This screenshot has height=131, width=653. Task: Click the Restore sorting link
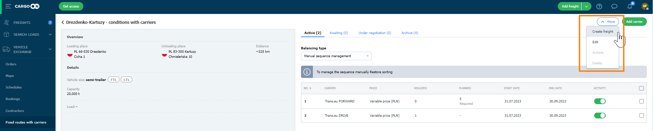click(381, 72)
